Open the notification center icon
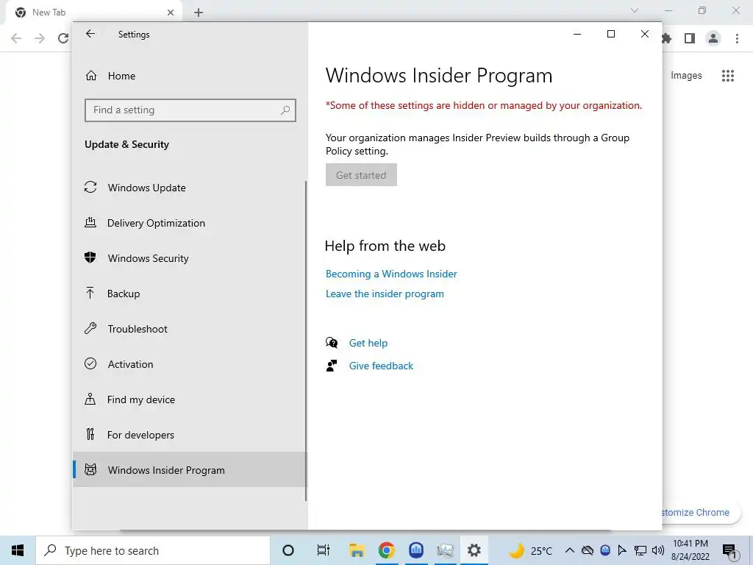Image resolution: width=753 pixels, height=565 pixels. (x=729, y=551)
